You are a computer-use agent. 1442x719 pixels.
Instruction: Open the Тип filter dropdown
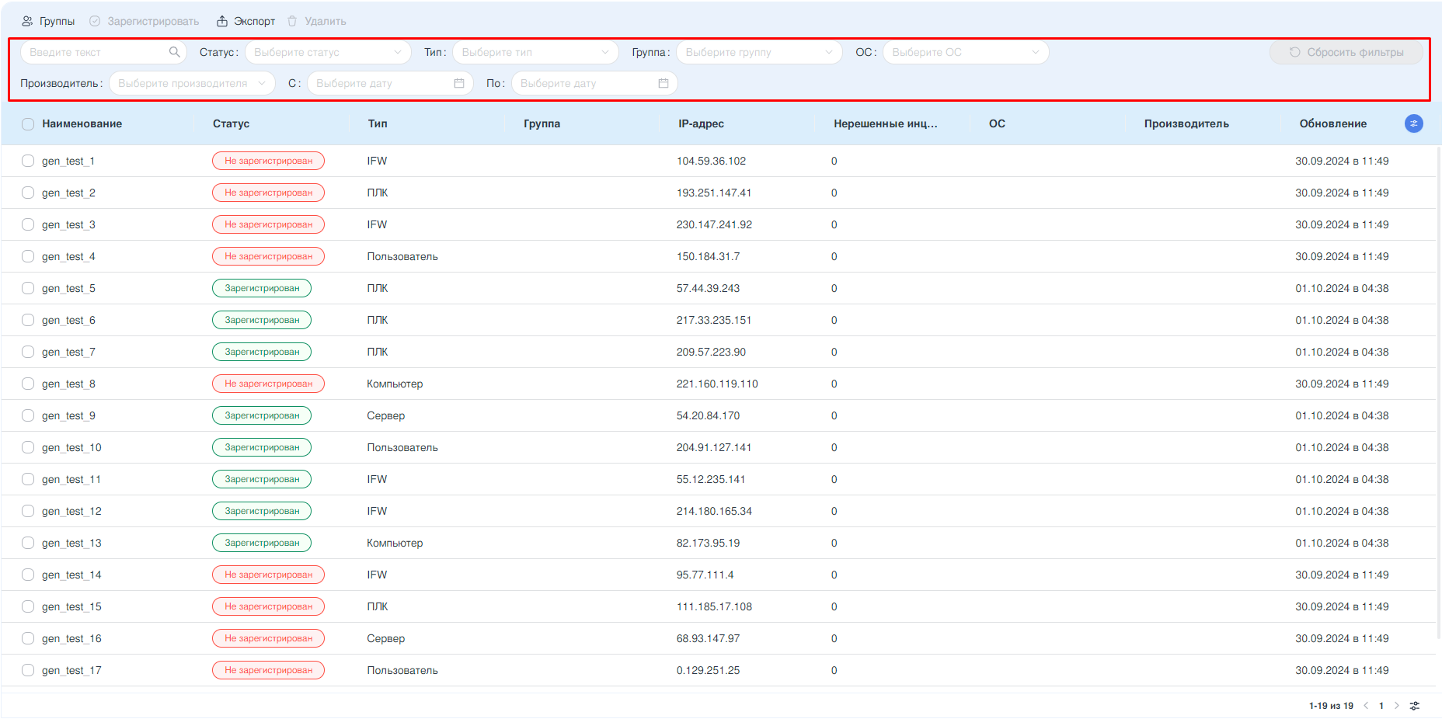tap(535, 52)
